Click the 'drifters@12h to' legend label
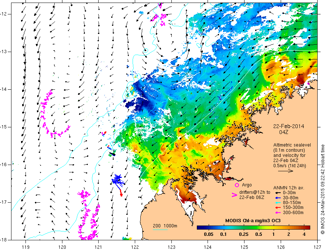 [255, 192]
